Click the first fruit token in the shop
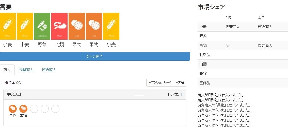This screenshot has height=128, width=288. 13,109
